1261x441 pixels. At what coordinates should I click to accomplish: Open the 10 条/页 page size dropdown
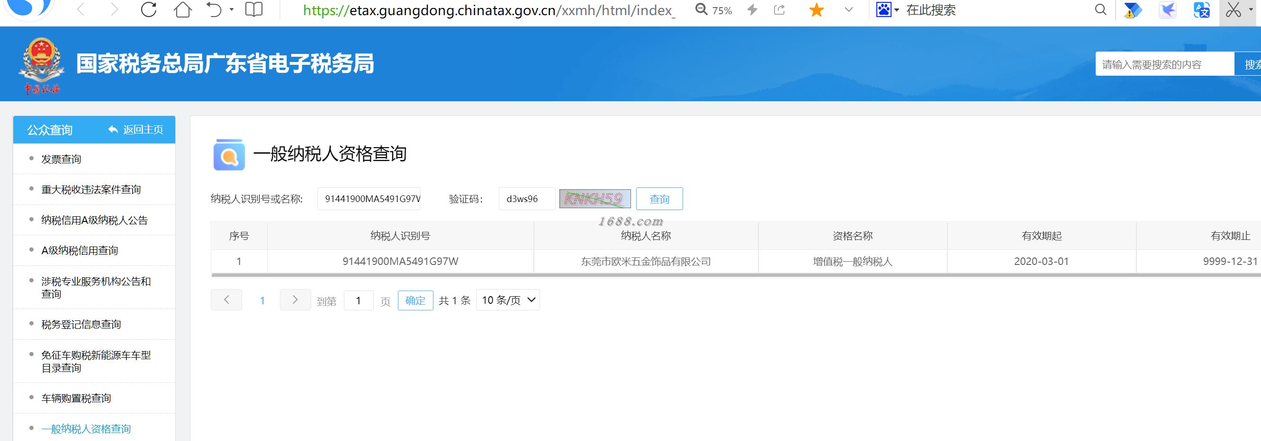(508, 300)
